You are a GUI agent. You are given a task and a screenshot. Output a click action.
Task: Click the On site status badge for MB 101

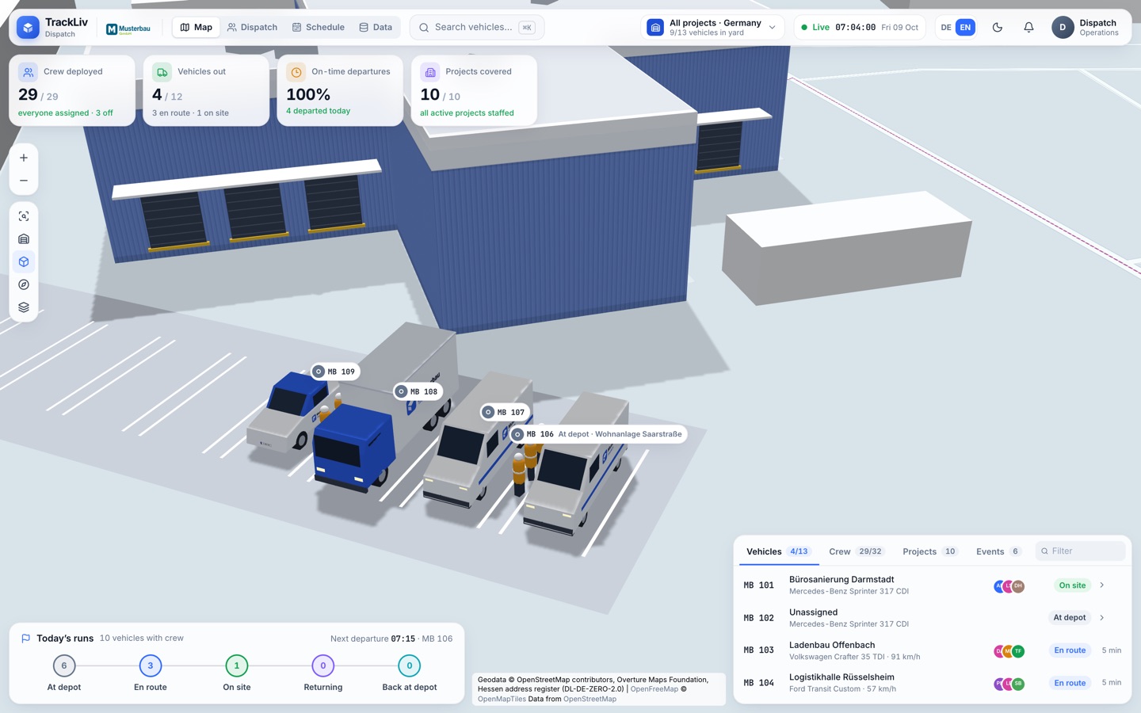click(1072, 585)
